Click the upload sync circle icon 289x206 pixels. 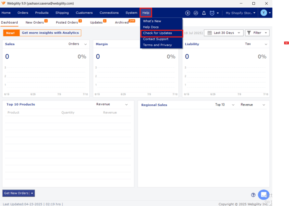(x=188, y=13)
